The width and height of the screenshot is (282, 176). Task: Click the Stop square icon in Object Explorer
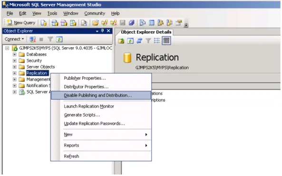pyautogui.click(x=41, y=39)
